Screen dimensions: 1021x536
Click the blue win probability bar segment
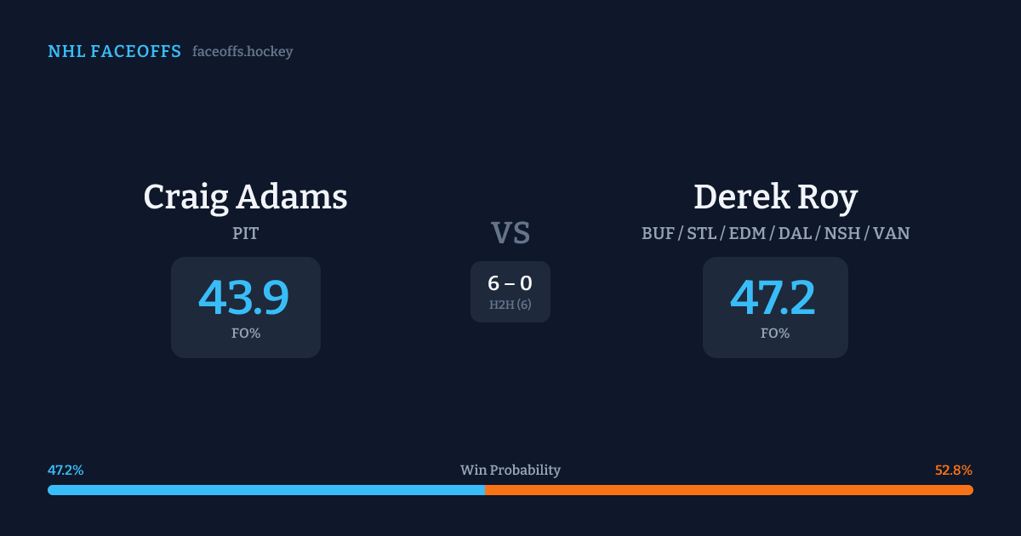pyautogui.click(x=265, y=490)
